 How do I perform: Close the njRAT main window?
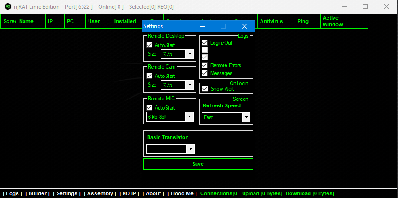click(386, 6)
